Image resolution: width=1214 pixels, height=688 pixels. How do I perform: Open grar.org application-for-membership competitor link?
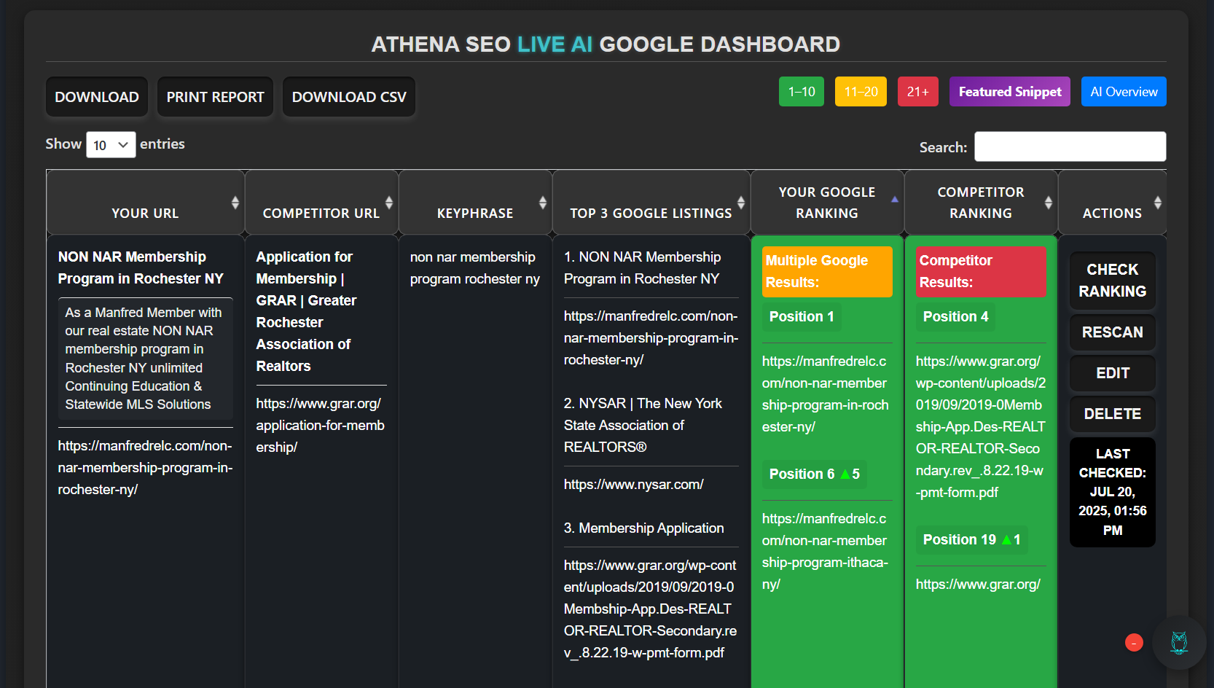click(321, 426)
